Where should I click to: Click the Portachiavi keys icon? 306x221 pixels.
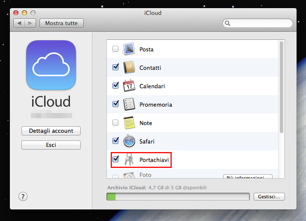(x=129, y=159)
